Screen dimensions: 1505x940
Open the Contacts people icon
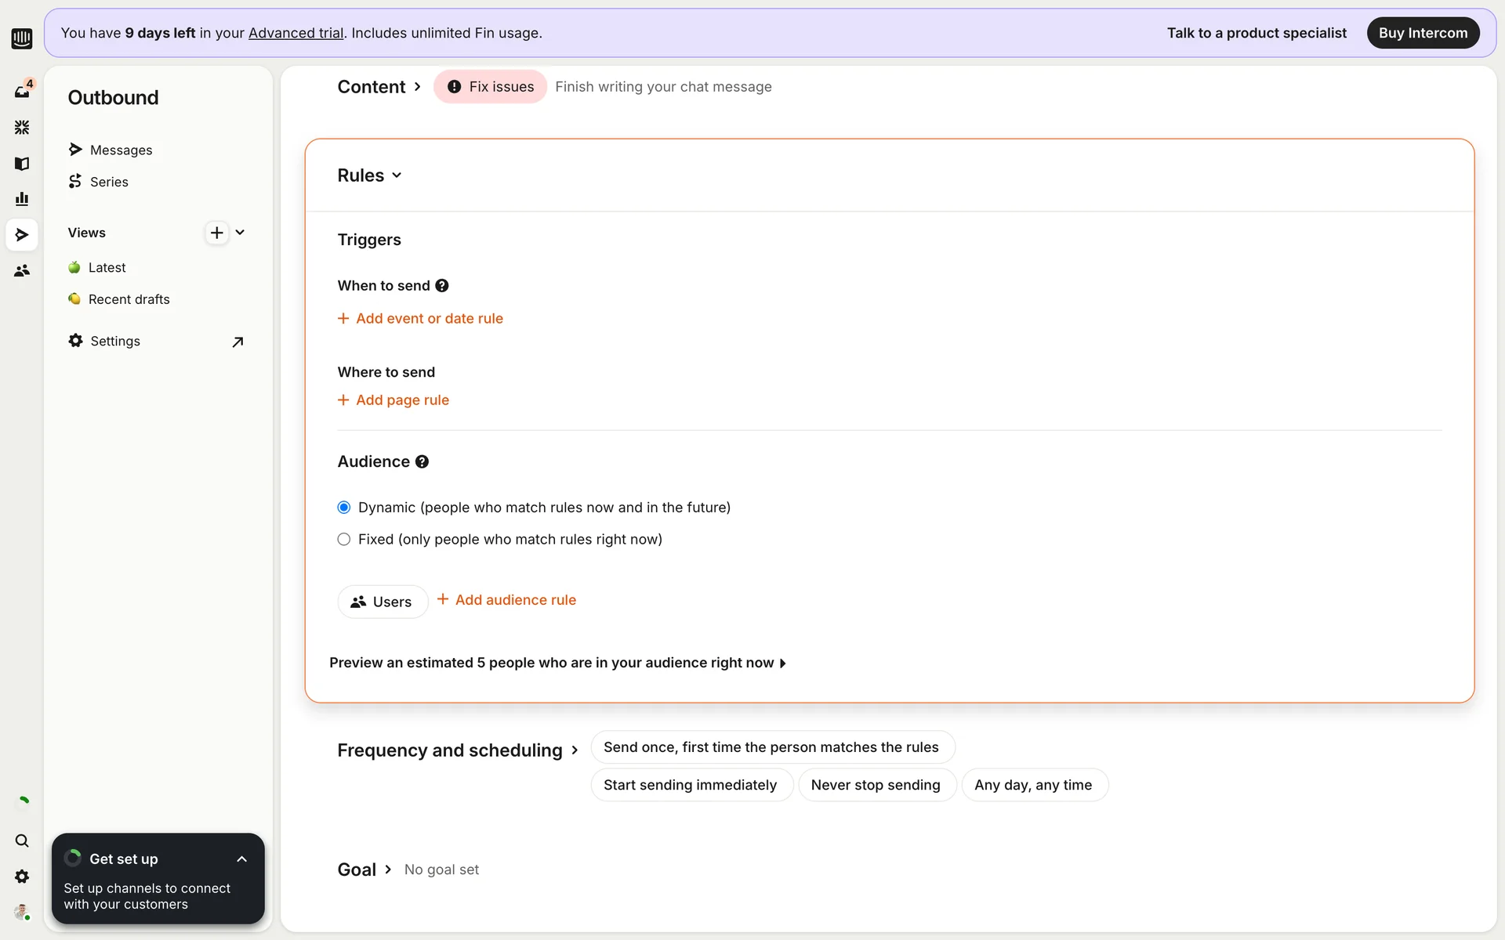coord(22,270)
